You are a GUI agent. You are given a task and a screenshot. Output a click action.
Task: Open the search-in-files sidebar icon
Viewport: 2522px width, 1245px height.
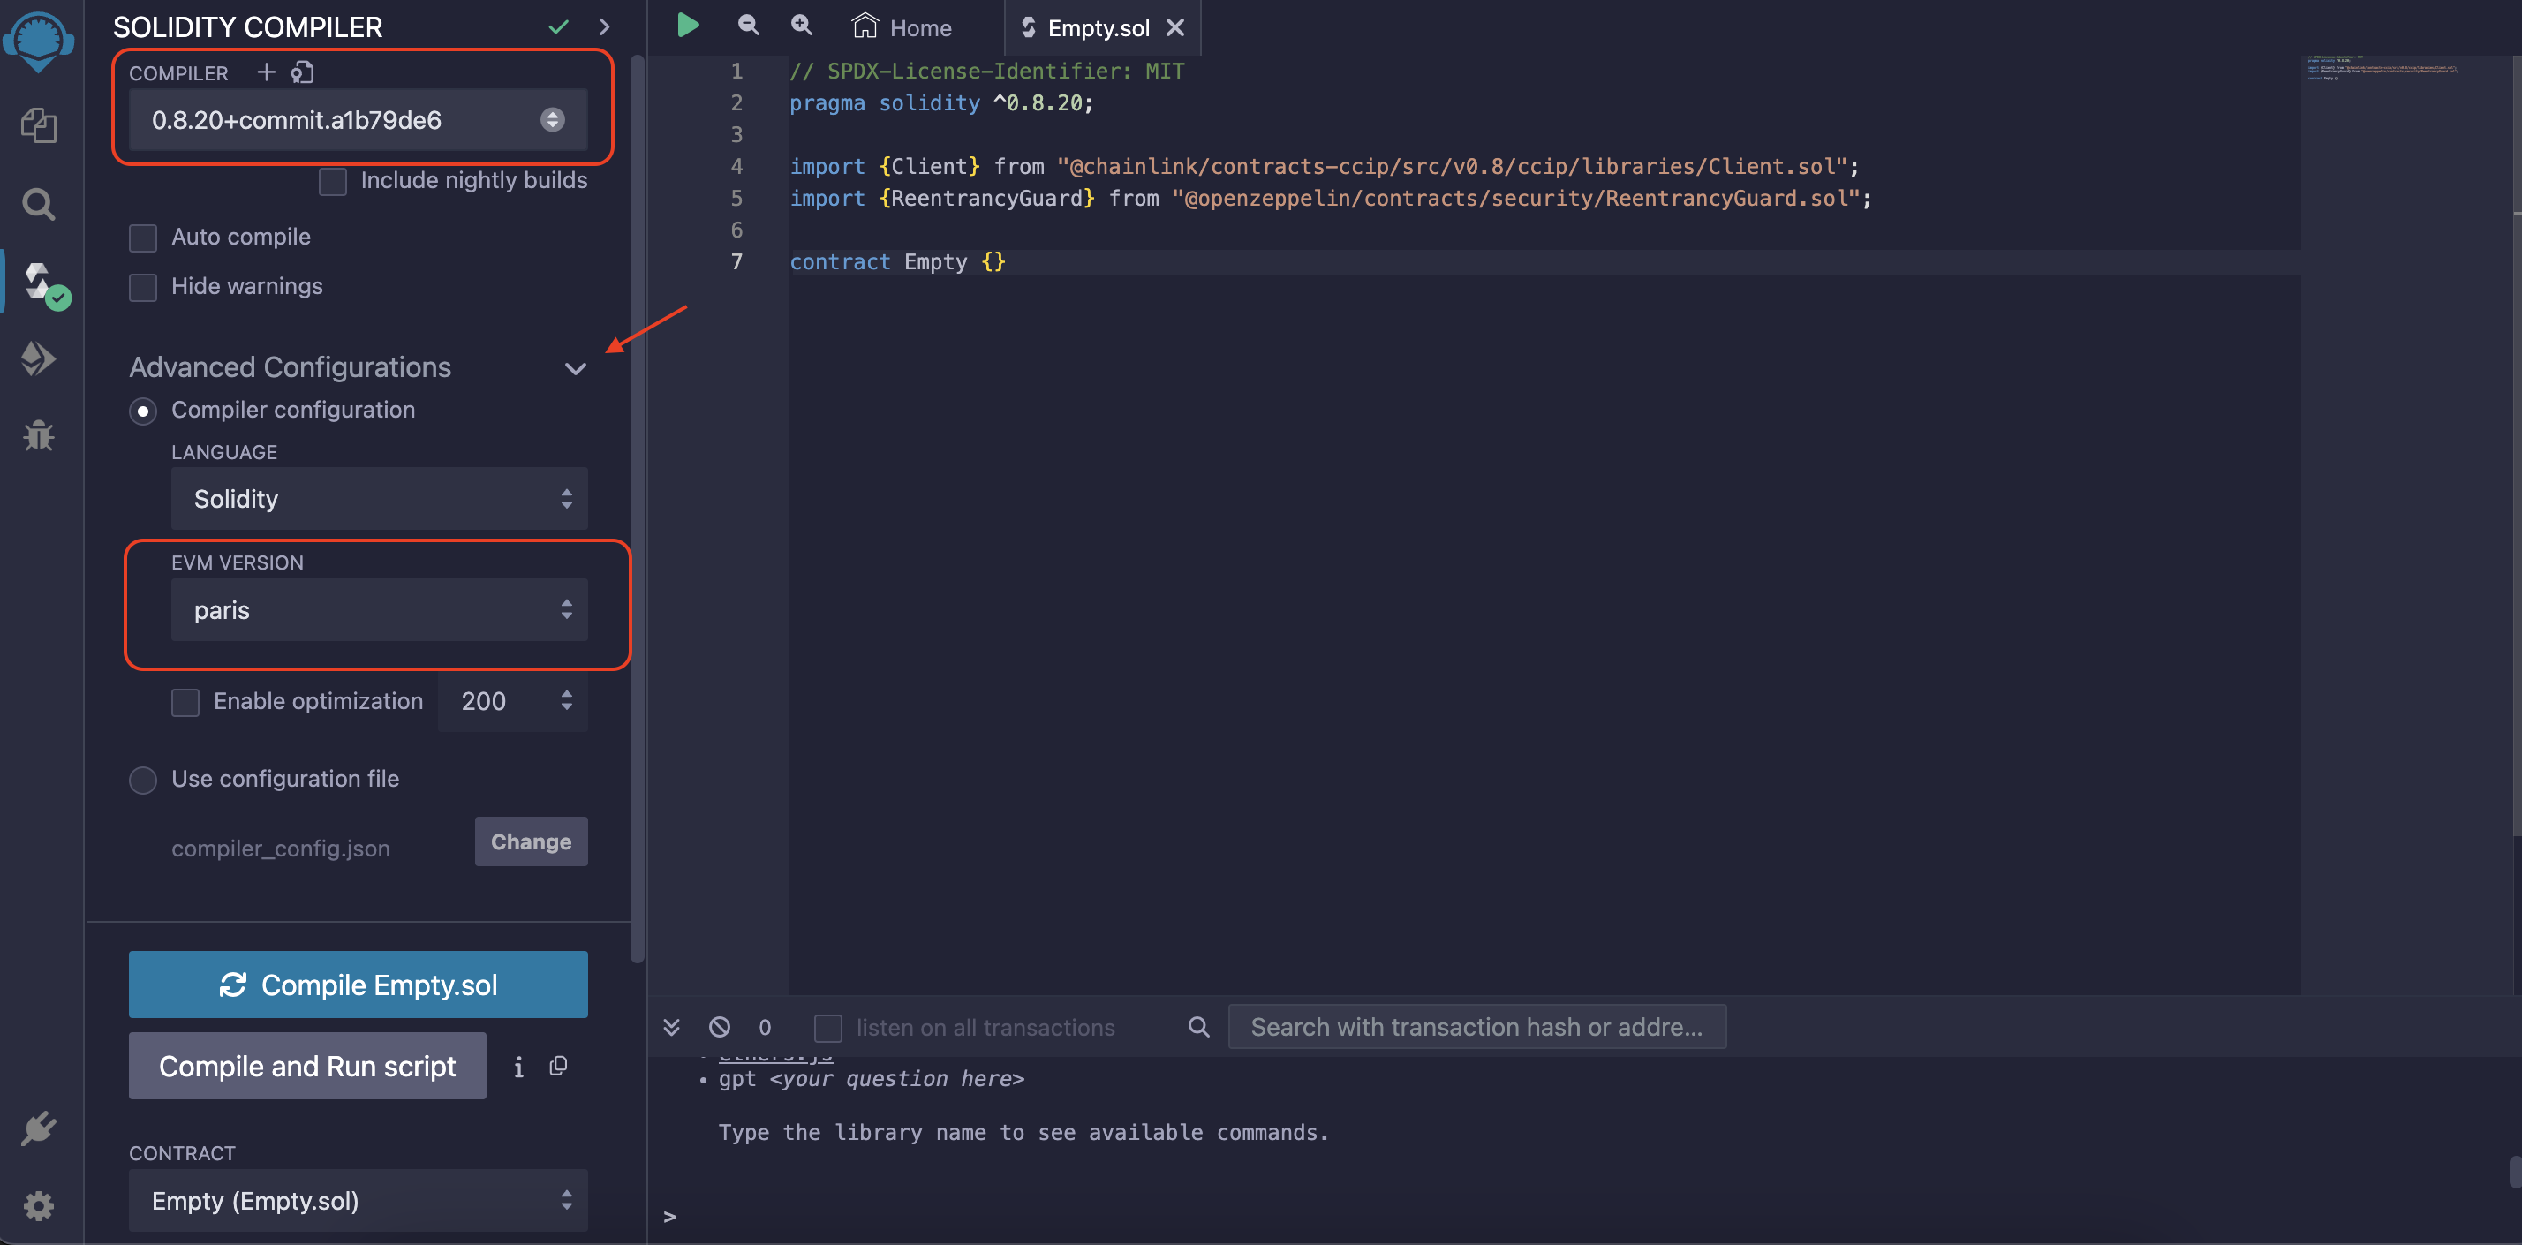coord(38,204)
